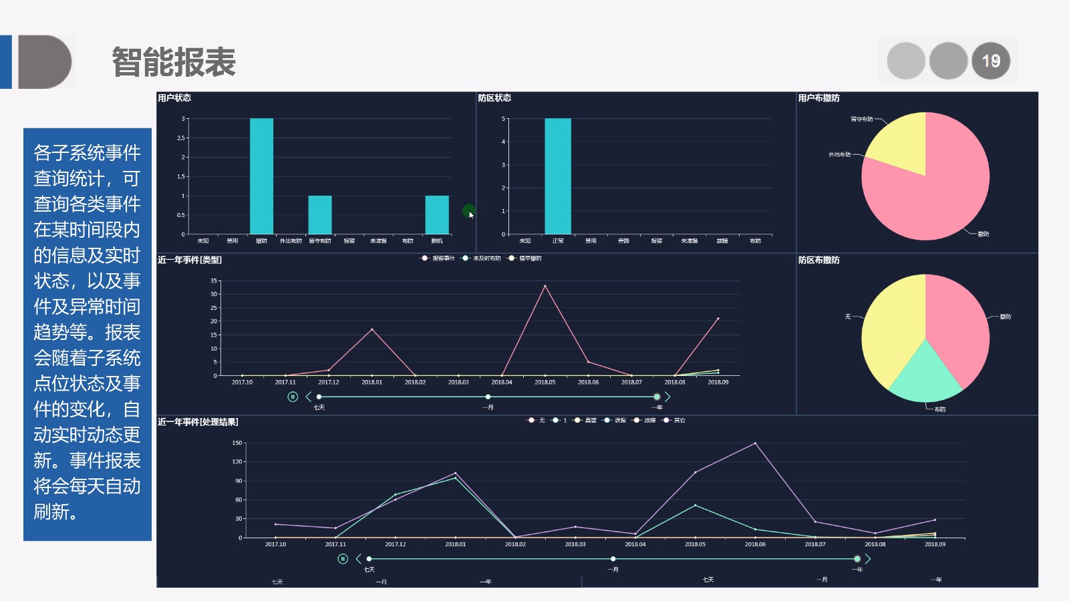Click the 正常 bar in 防区状态 chart
This screenshot has height=601, width=1069.
pyautogui.click(x=557, y=176)
